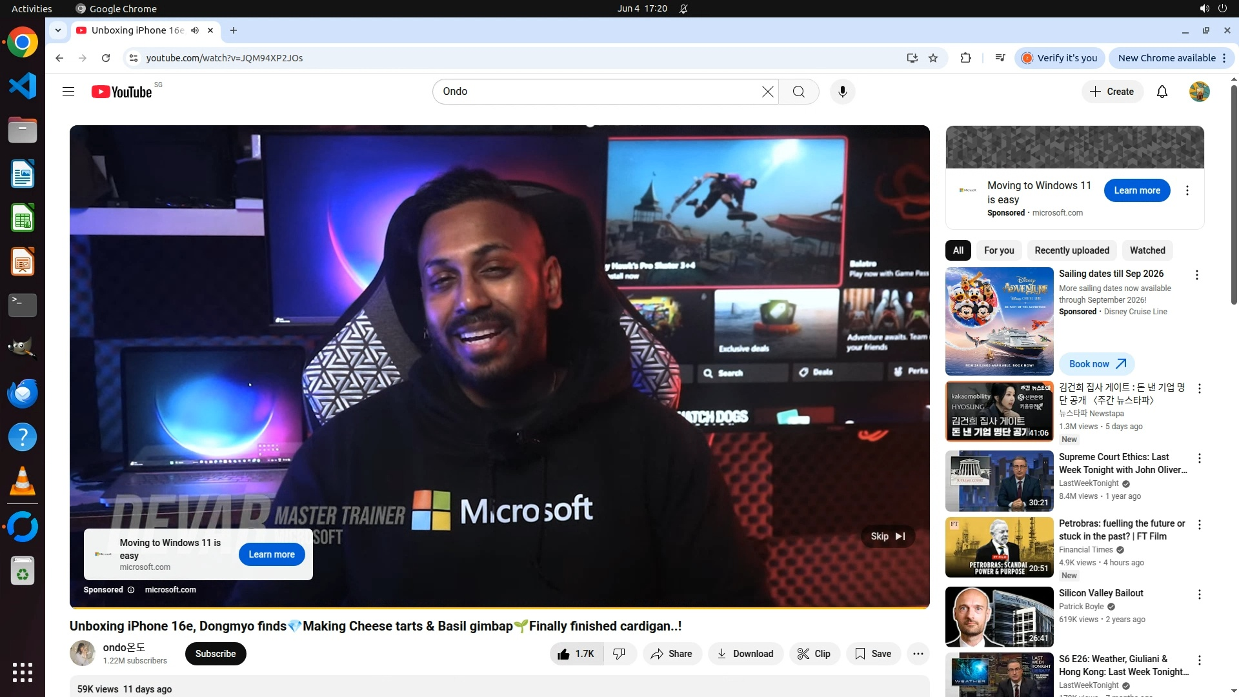Open the hamburger guide menu
Image resolution: width=1239 pixels, height=697 pixels.
(x=68, y=92)
